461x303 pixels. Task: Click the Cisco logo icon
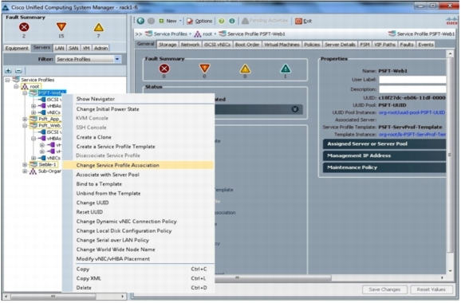click(x=451, y=21)
